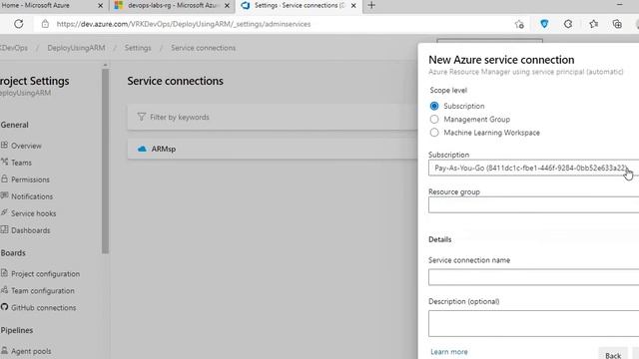Open Team configuration under Boards
Screen dimensions: 639x359
point(43,290)
